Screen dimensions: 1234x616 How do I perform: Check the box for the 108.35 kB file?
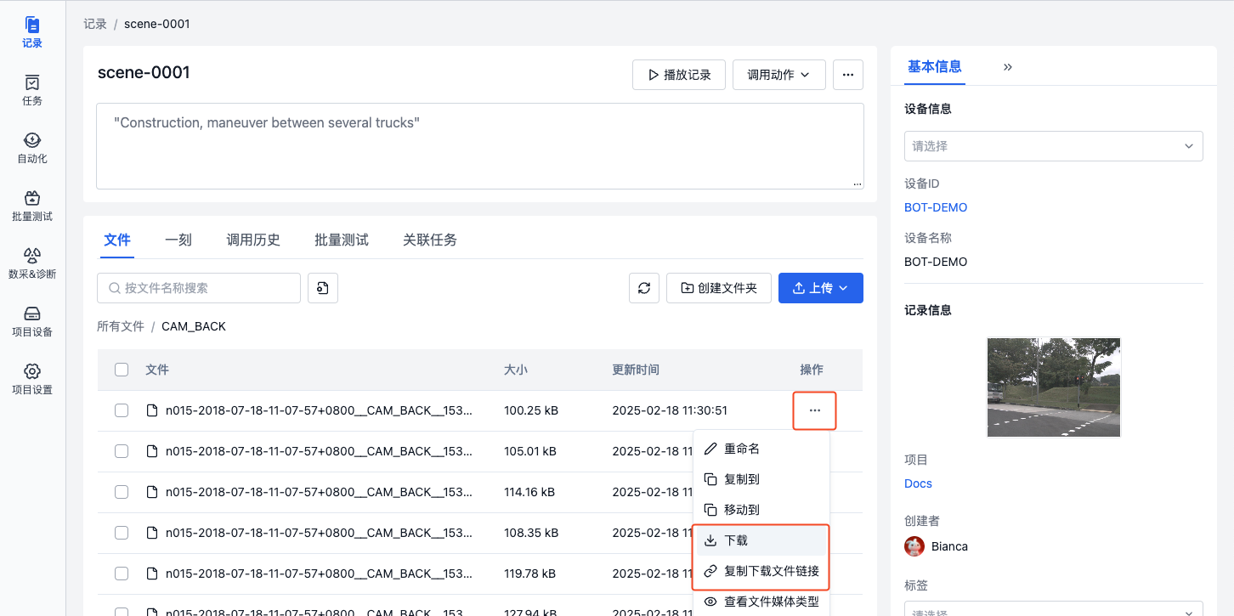122,533
